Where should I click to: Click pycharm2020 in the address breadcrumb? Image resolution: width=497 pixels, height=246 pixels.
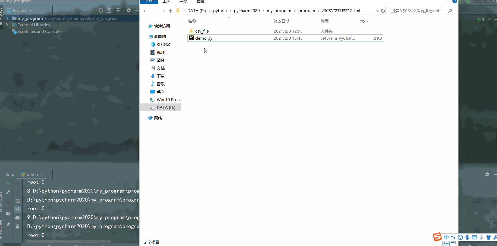[x=246, y=11]
